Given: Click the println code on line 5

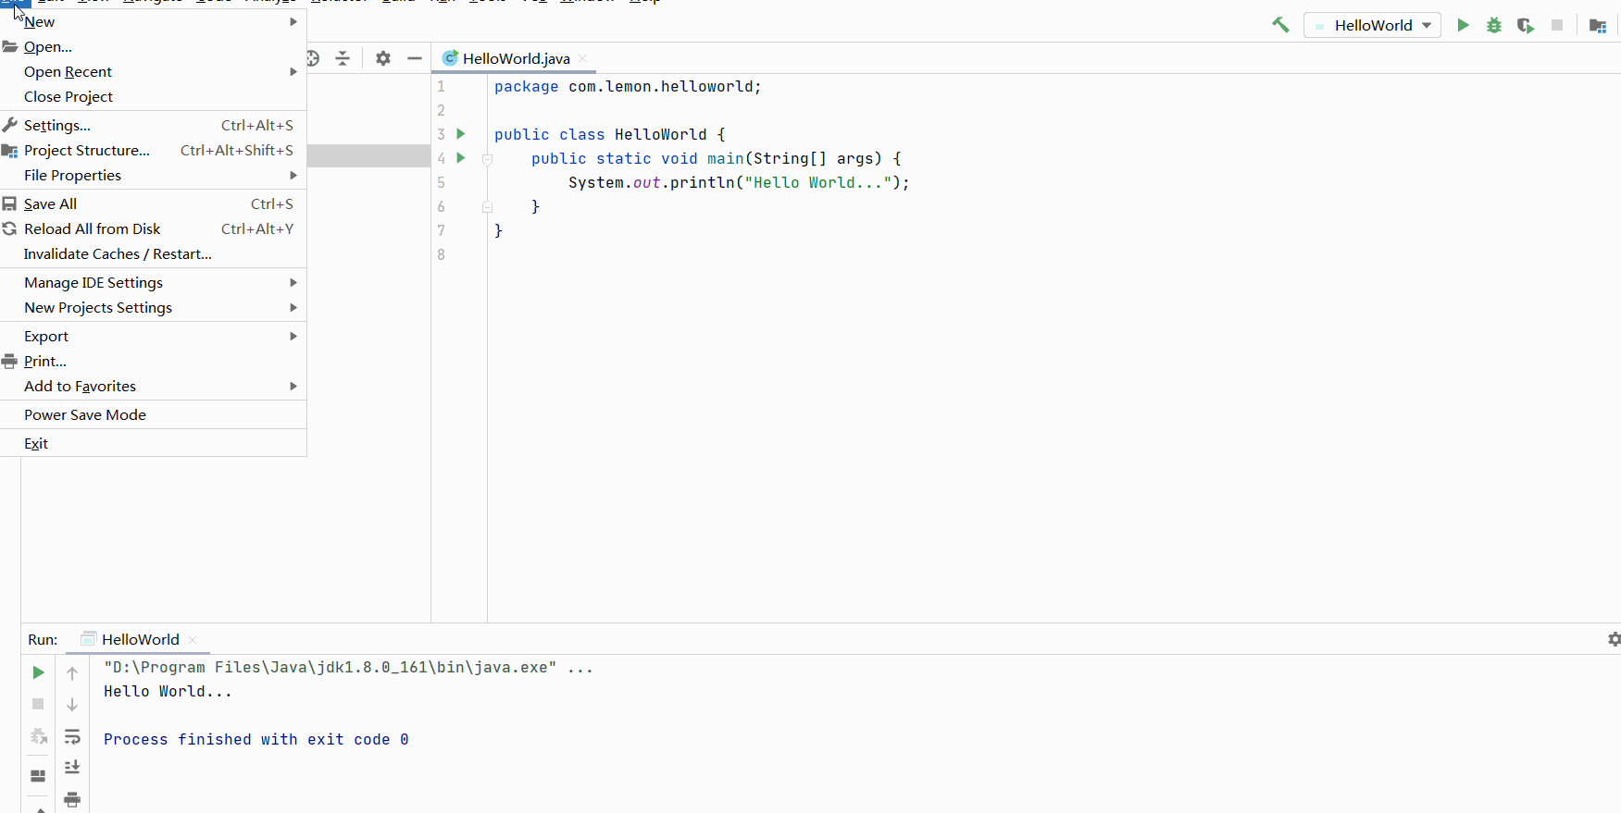Looking at the screenshot, I should coord(739,182).
